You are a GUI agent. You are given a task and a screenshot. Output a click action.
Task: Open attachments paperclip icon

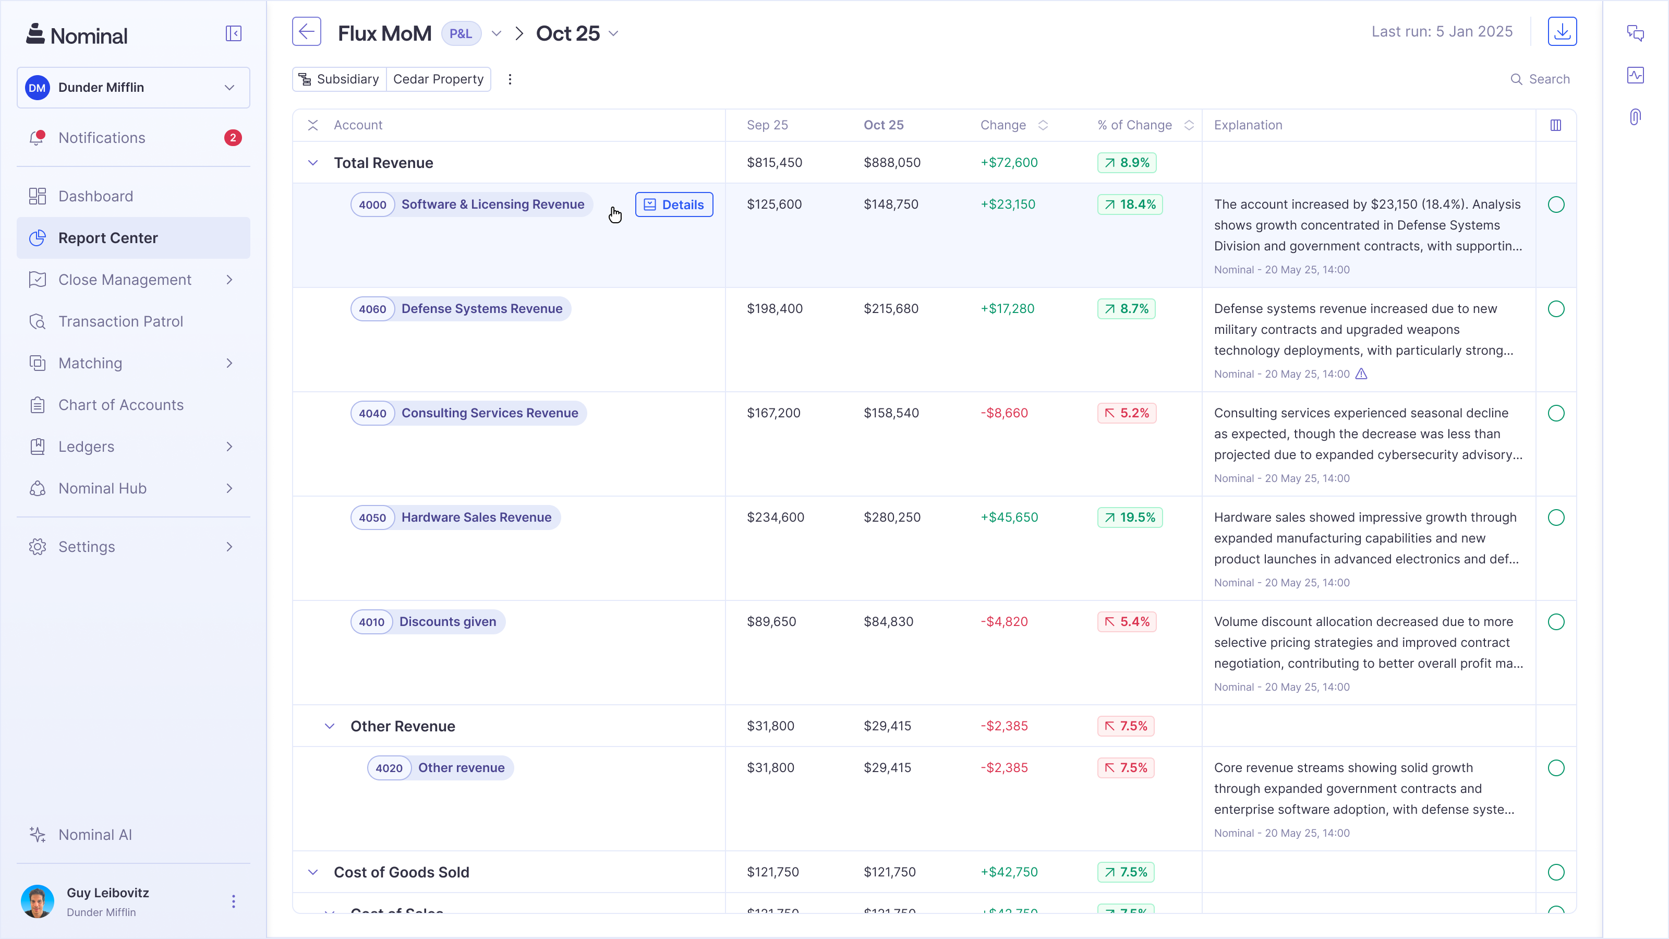tap(1635, 117)
